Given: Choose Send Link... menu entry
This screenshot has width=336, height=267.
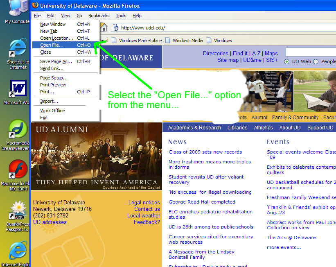Looking at the screenshot, I should click(x=66, y=69).
